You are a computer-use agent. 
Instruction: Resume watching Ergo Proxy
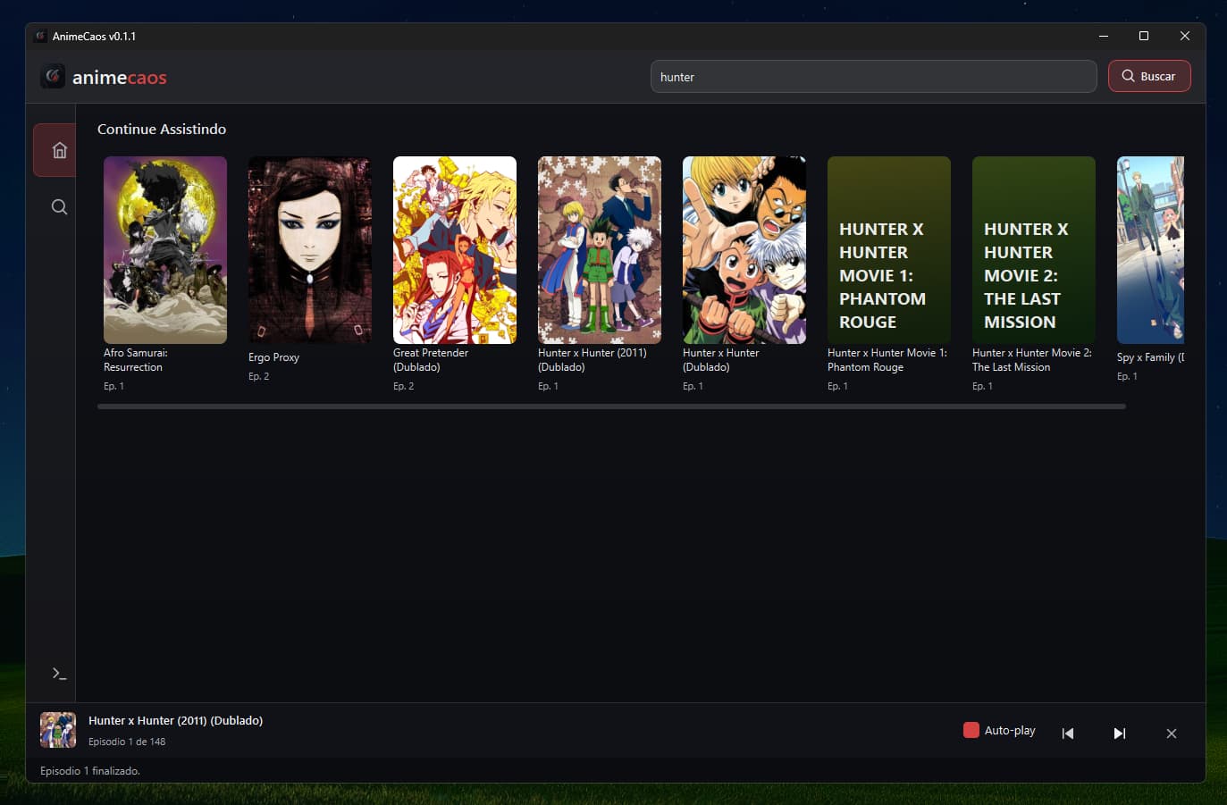click(309, 250)
